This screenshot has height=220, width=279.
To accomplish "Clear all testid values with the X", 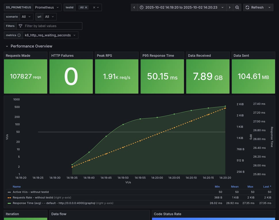I will (x=94, y=7).
